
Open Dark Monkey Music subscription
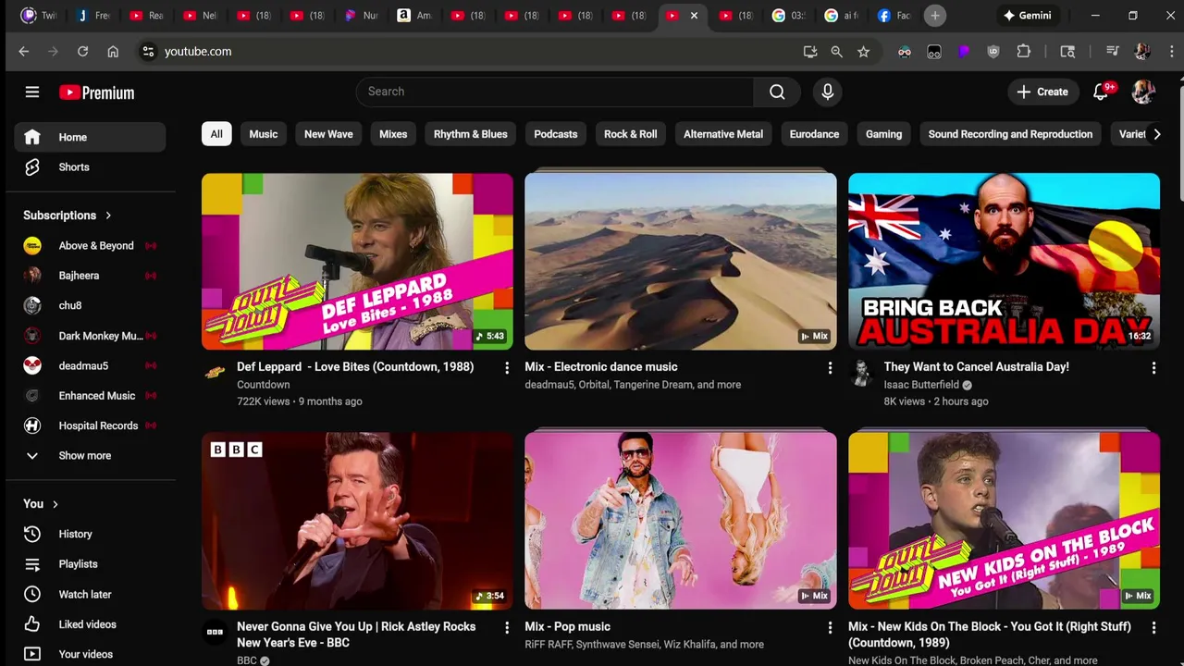tap(90, 336)
